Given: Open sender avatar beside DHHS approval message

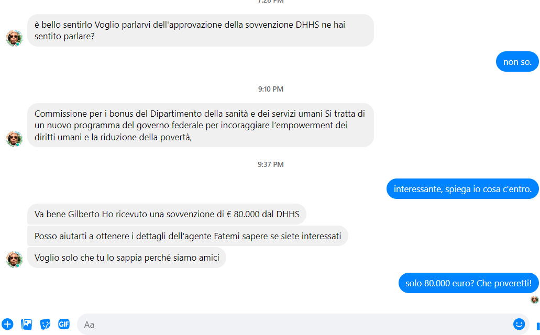Looking at the screenshot, I should coord(14,38).
